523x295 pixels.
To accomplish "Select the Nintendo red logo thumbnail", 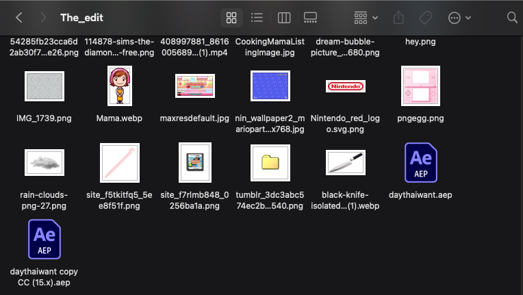I will click(346, 86).
